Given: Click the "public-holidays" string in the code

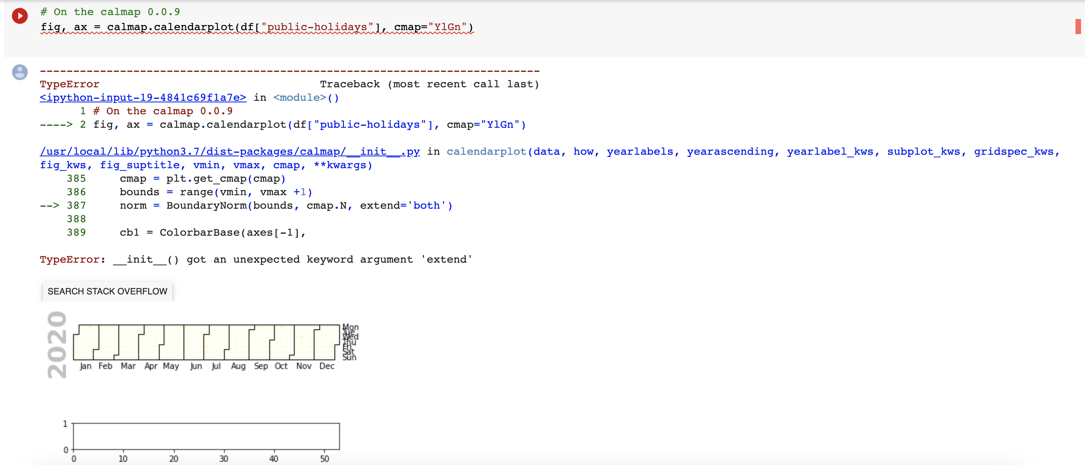Looking at the screenshot, I should pyautogui.click(x=317, y=27).
